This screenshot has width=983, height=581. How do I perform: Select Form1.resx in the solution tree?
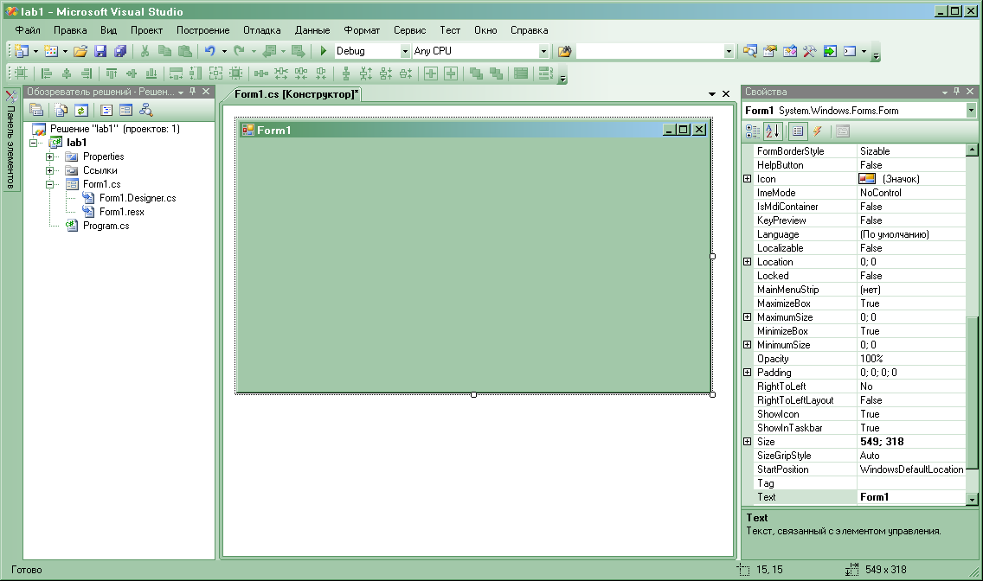122,212
